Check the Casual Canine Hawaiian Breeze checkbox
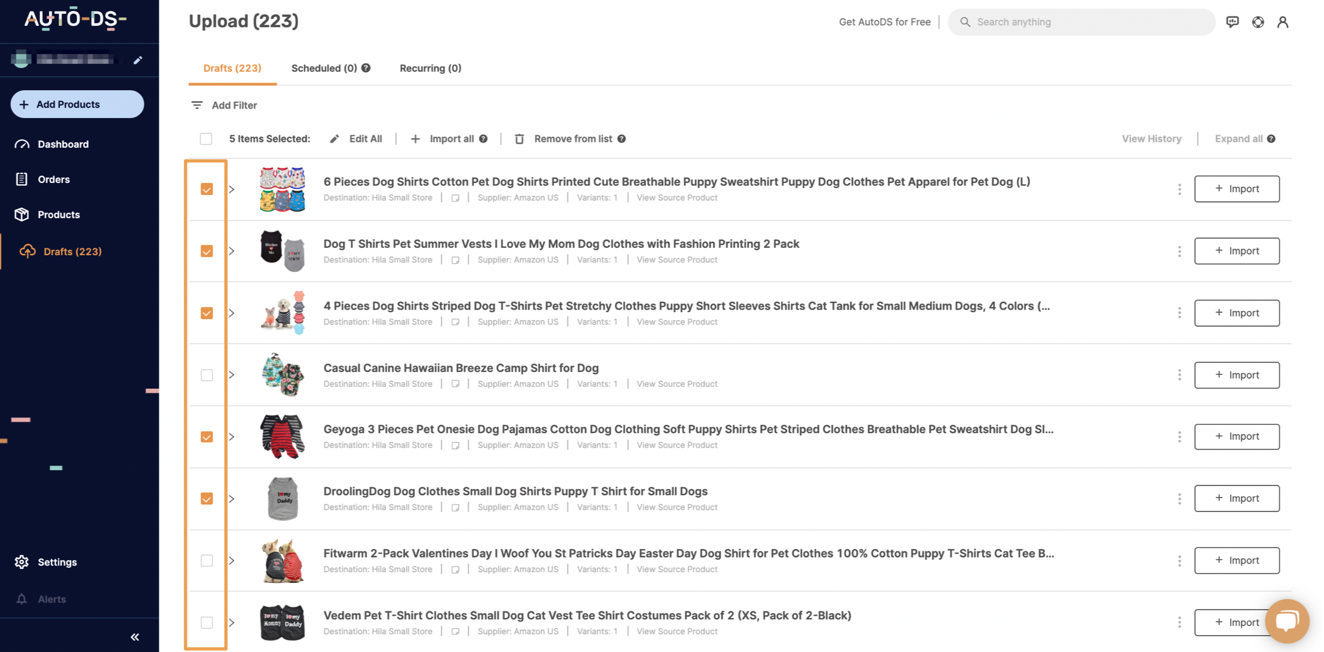Image resolution: width=1324 pixels, height=652 pixels. click(207, 375)
